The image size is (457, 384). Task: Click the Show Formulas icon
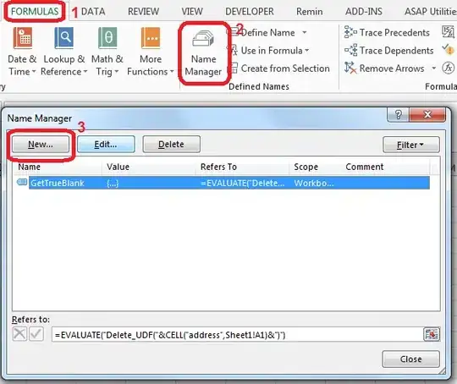point(448,32)
